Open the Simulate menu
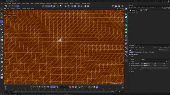Viewport: 170px width, 95px height. 61,3
